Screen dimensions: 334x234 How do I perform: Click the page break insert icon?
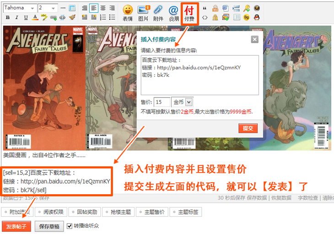[236, 8]
